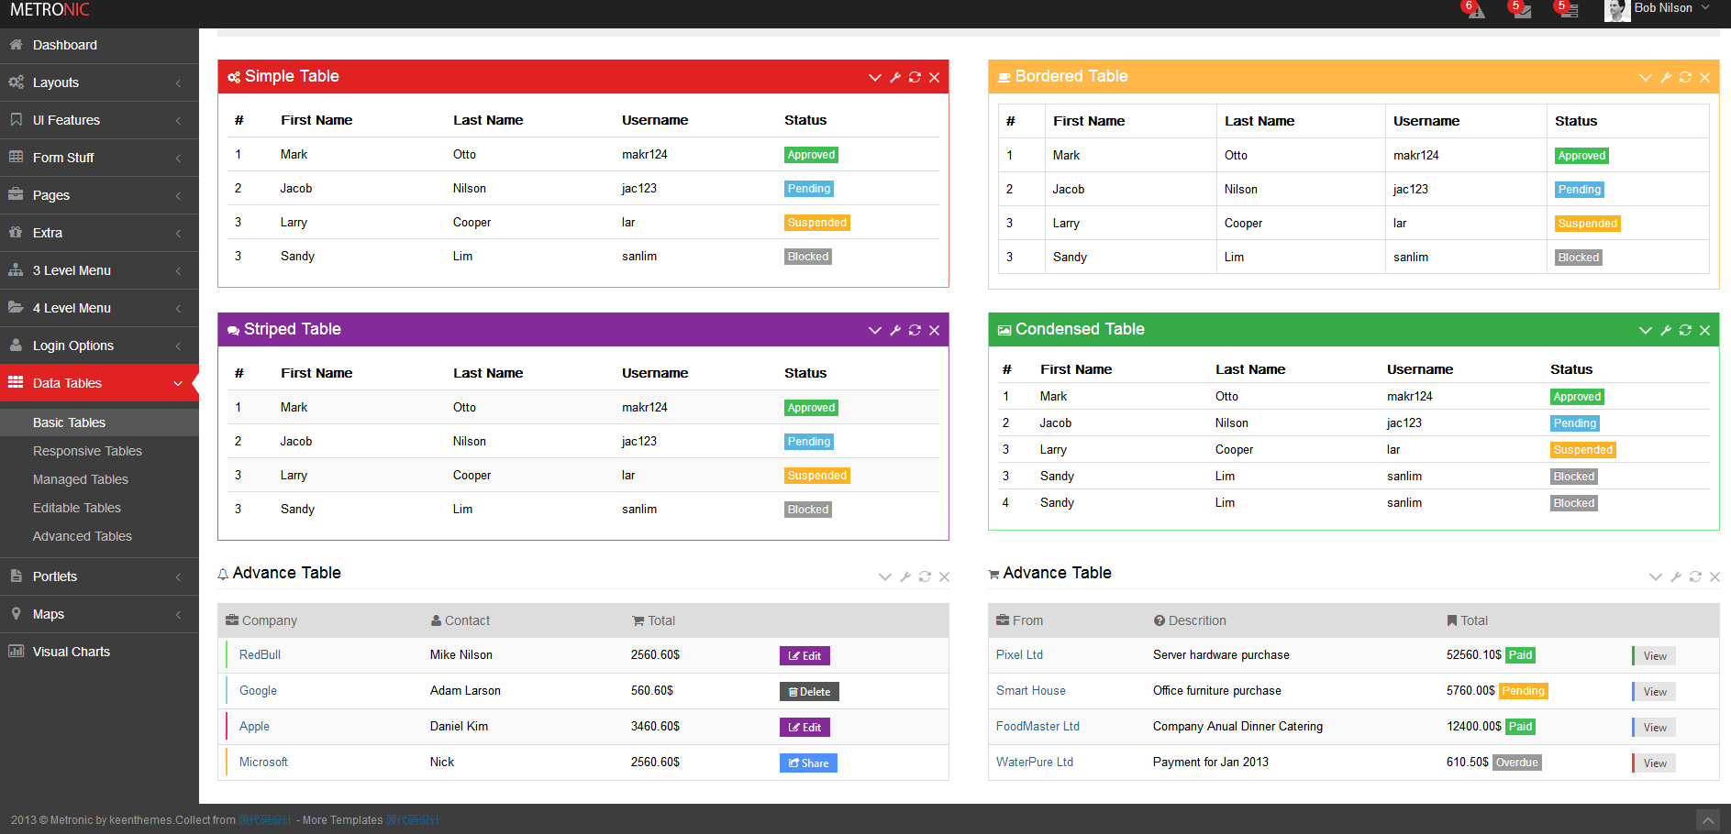Collapse the left Advance Table with Company column
Viewport: 1731px width, 834px height.
point(885,577)
